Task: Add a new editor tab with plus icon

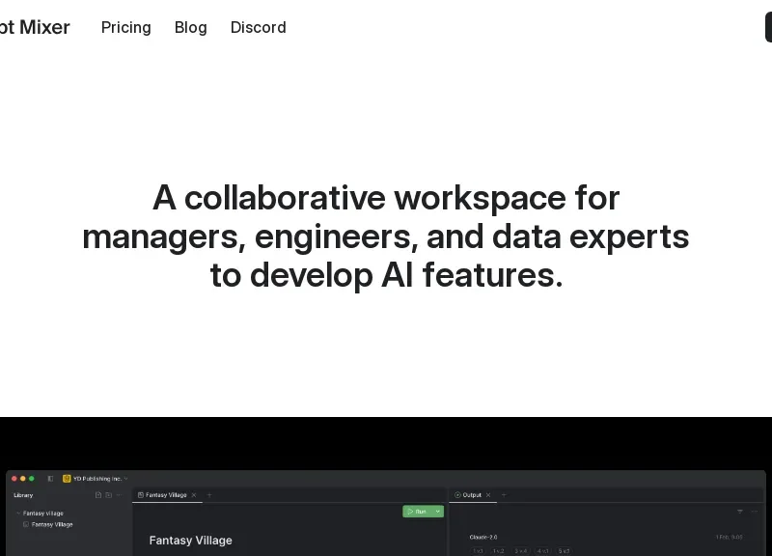Action: 209,495
